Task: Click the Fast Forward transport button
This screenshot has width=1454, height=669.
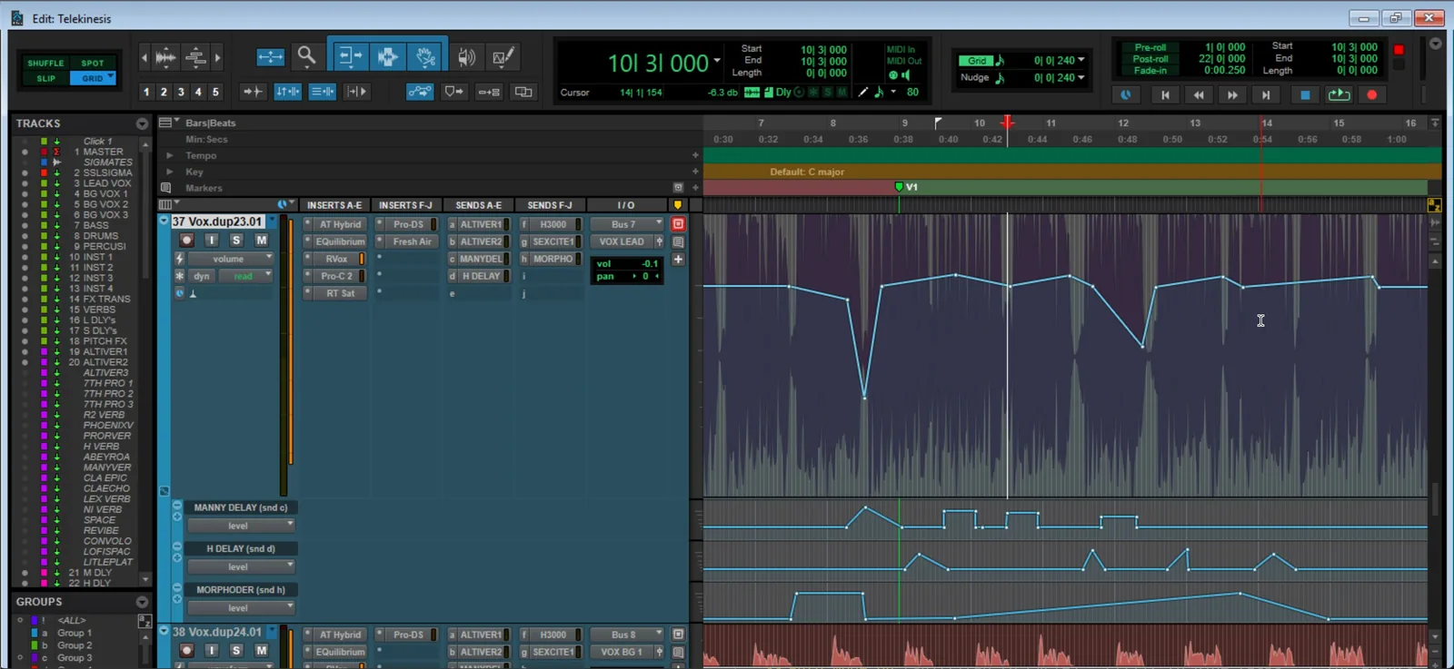Action: 1232,94
